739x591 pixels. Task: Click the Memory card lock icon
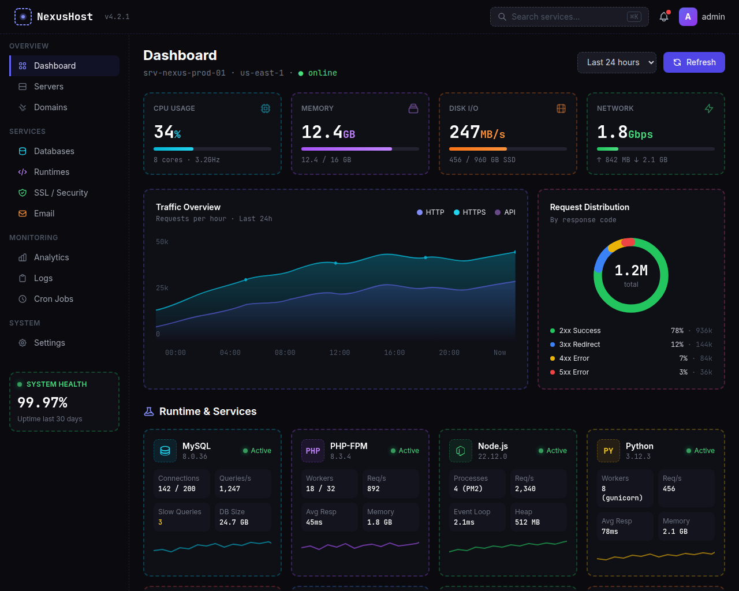point(413,108)
